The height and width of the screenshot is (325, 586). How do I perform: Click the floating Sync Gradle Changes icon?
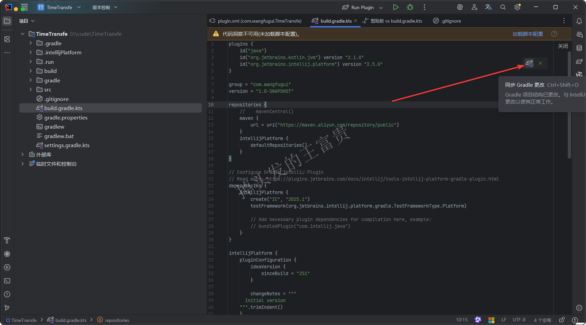[529, 63]
